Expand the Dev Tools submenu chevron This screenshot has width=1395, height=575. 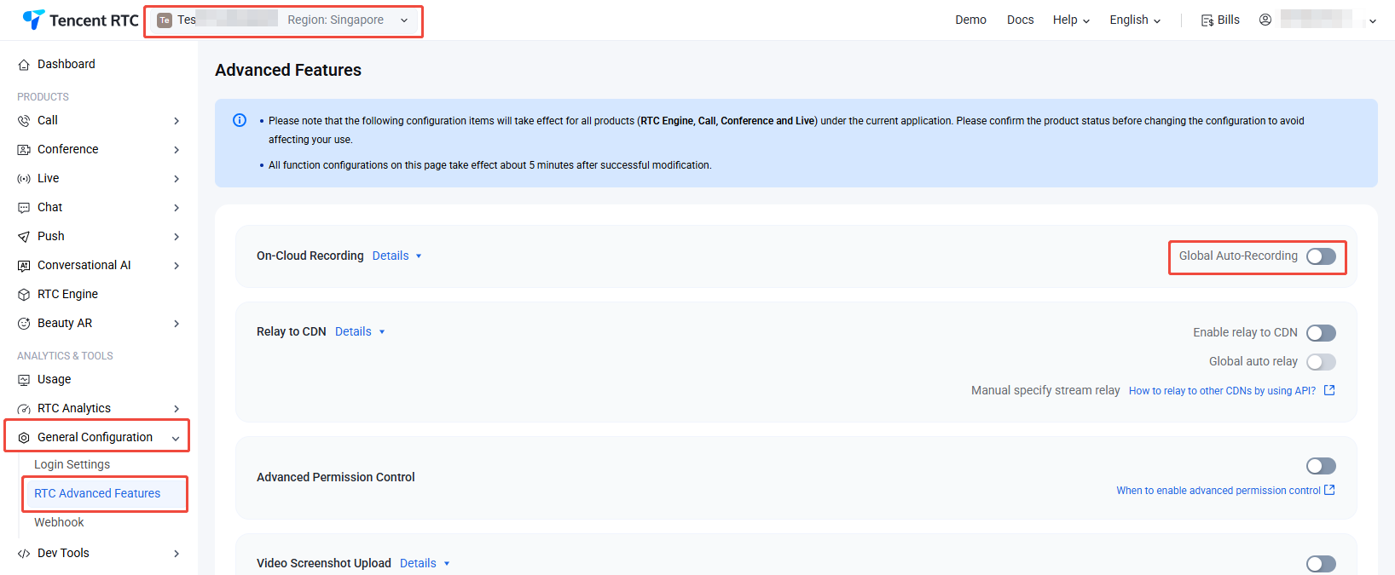pos(177,554)
